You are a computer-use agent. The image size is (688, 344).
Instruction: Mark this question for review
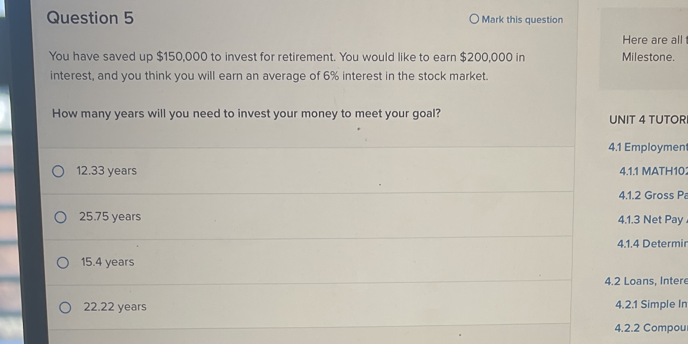[x=515, y=20]
